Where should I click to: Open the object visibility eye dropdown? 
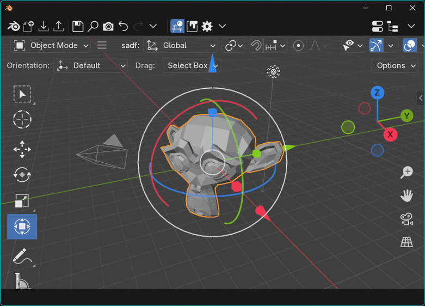click(353, 46)
